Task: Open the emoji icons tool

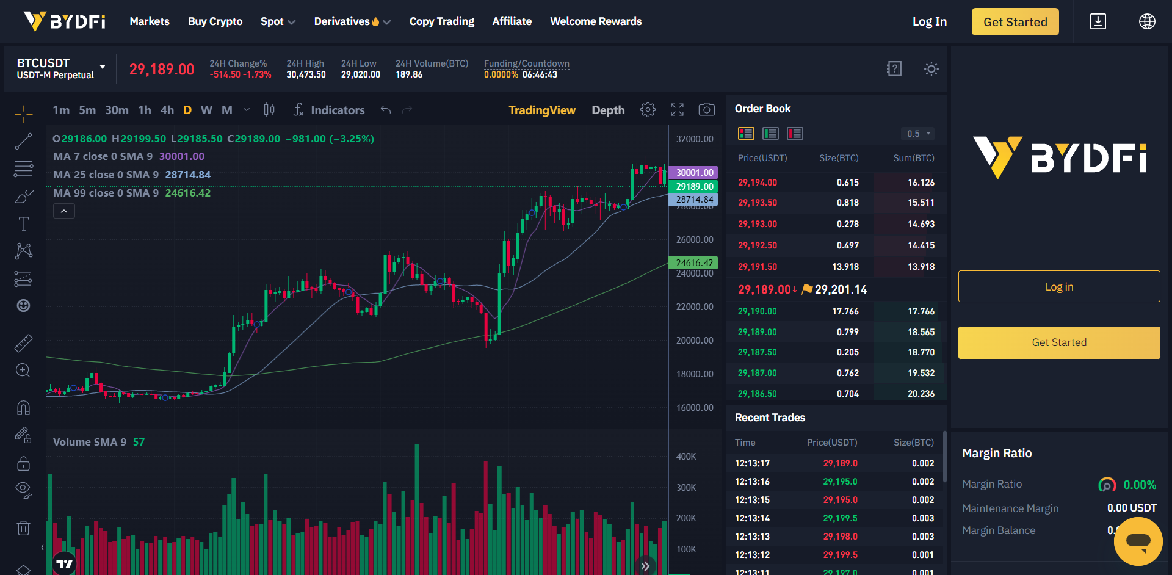Action: (24, 306)
